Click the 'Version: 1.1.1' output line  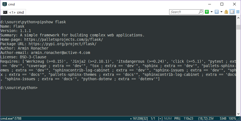(16, 31)
